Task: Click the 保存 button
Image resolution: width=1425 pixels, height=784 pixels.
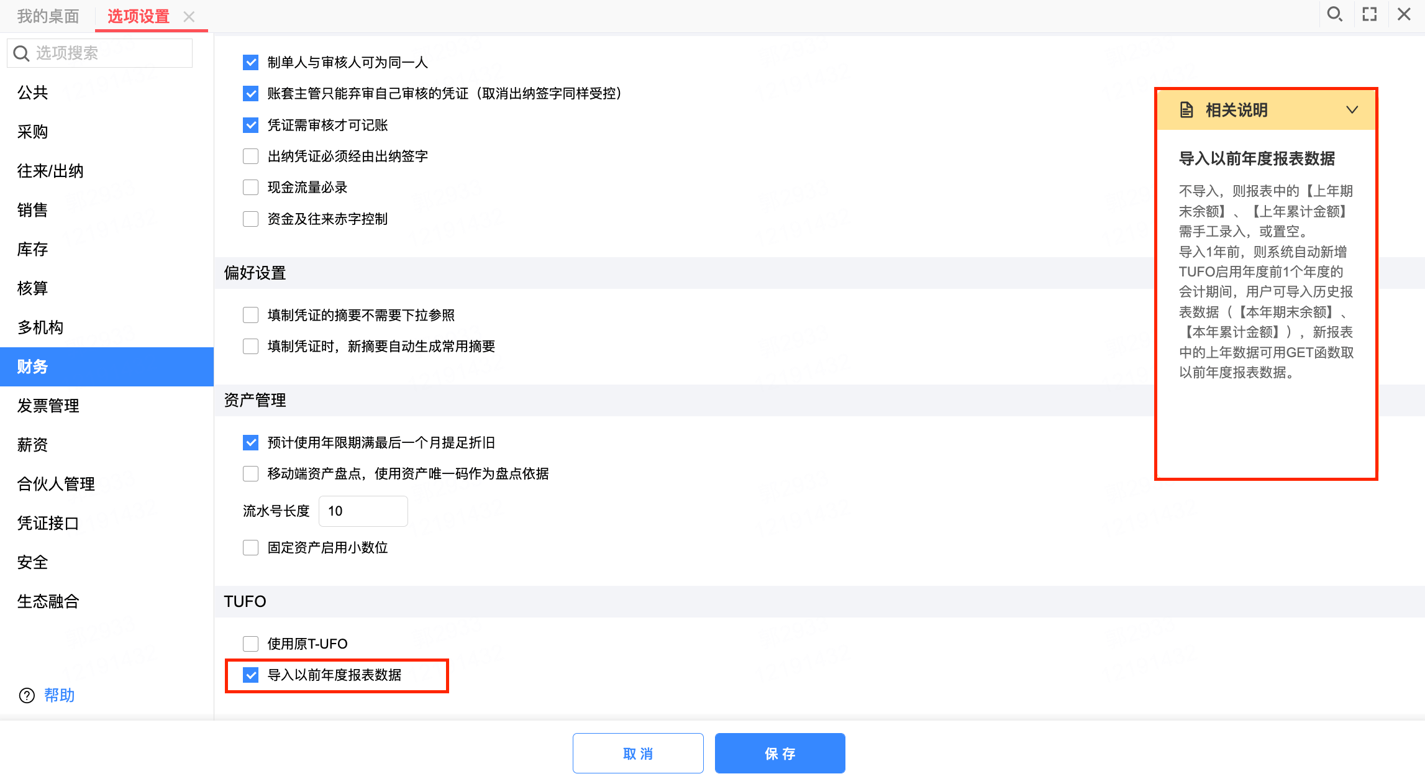Action: coord(780,753)
